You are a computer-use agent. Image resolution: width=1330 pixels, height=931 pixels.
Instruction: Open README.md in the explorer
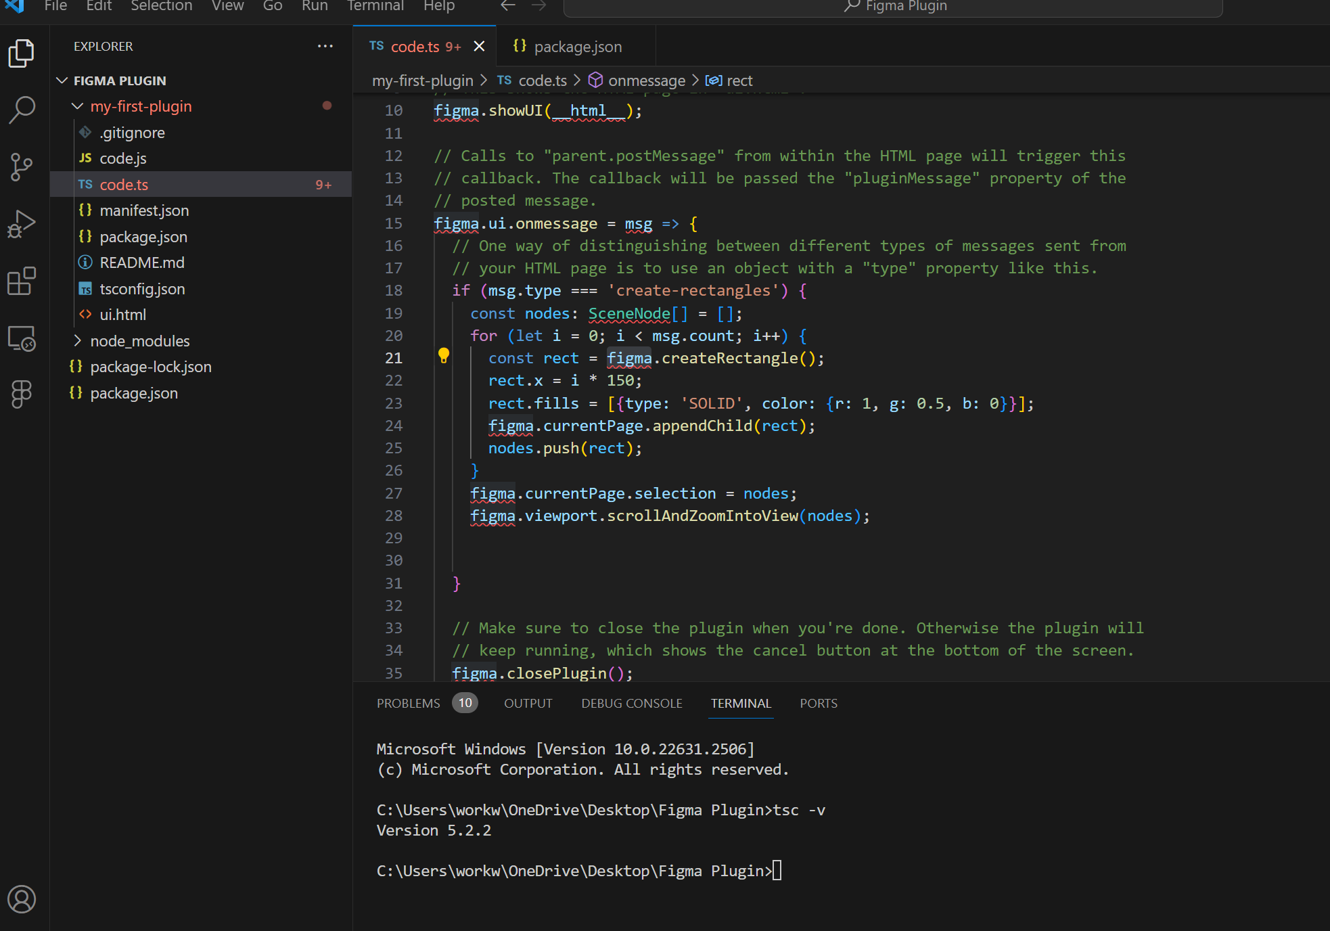[142, 263]
